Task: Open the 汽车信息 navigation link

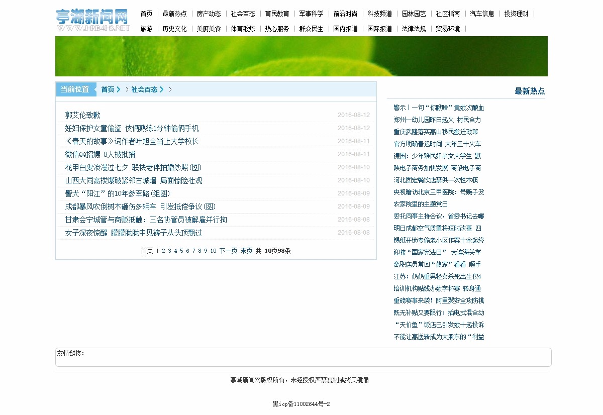Action: [482, 14]
